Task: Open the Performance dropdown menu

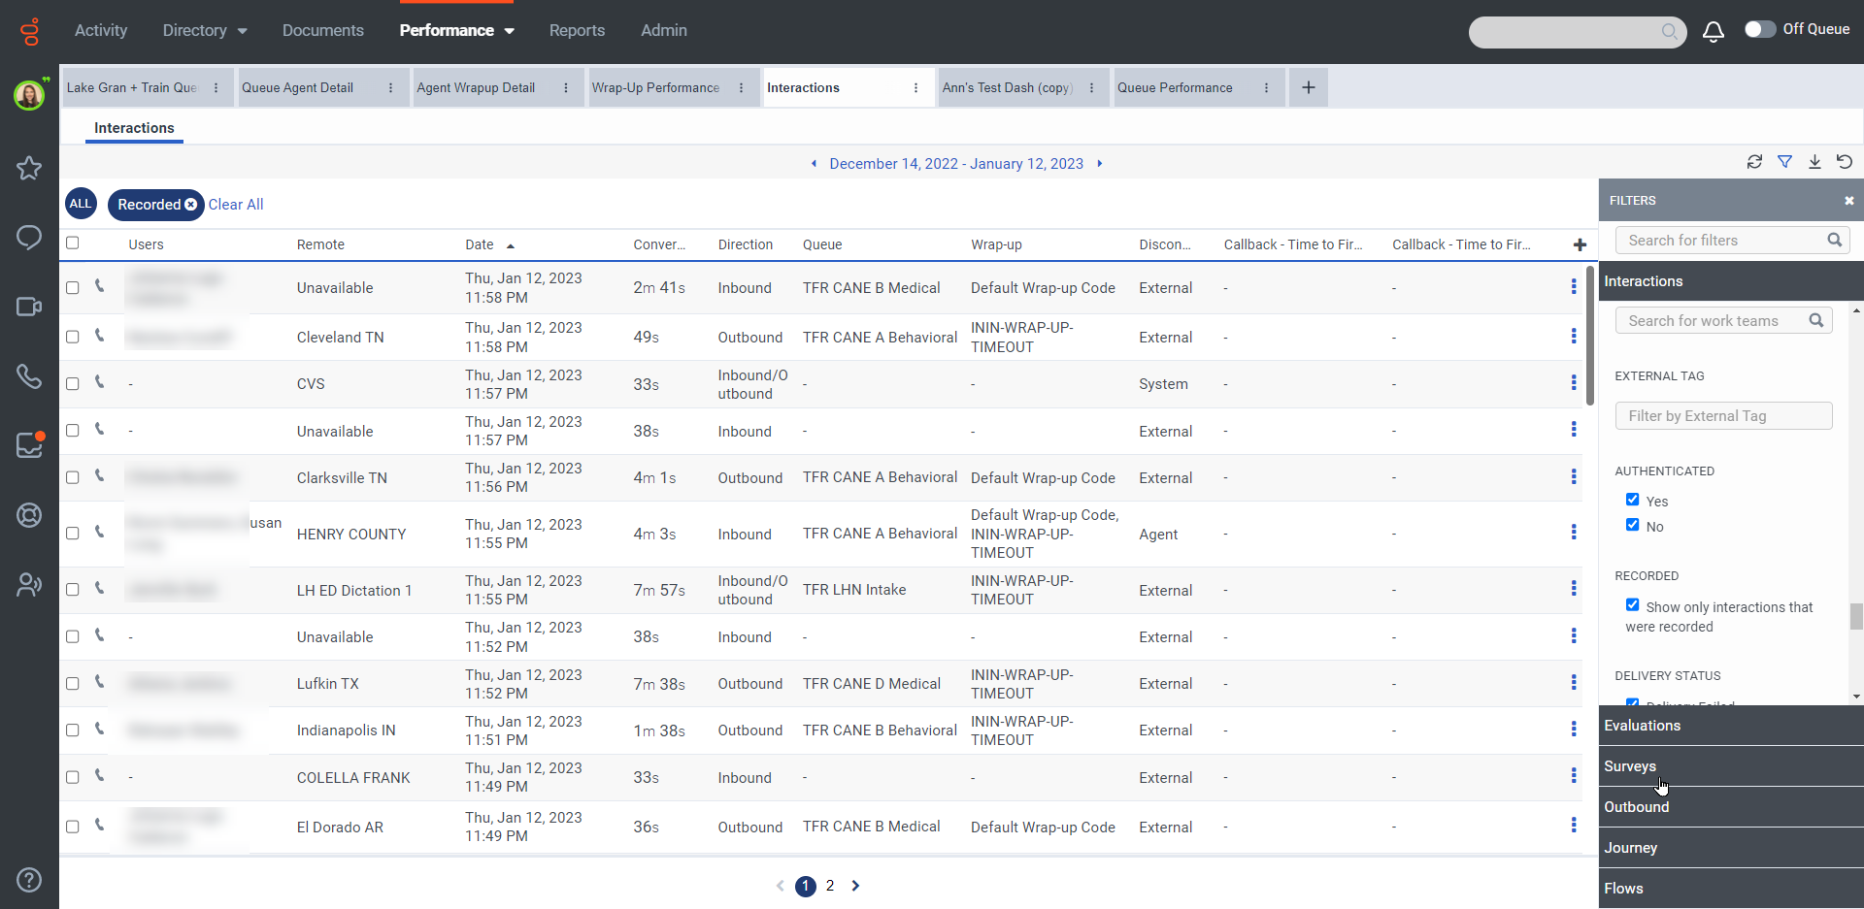Action: pyautogui.click(x=457, y=31)
